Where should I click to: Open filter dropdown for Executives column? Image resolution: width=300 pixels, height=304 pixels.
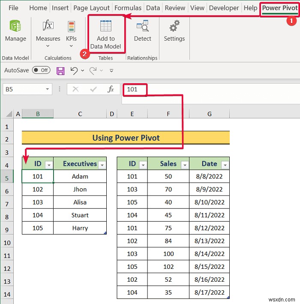(x=102, y=165)
